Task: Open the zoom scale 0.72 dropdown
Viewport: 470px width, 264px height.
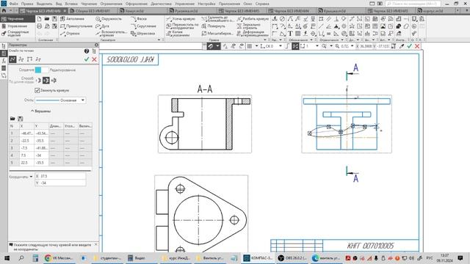Action: (x=352, y=46)
